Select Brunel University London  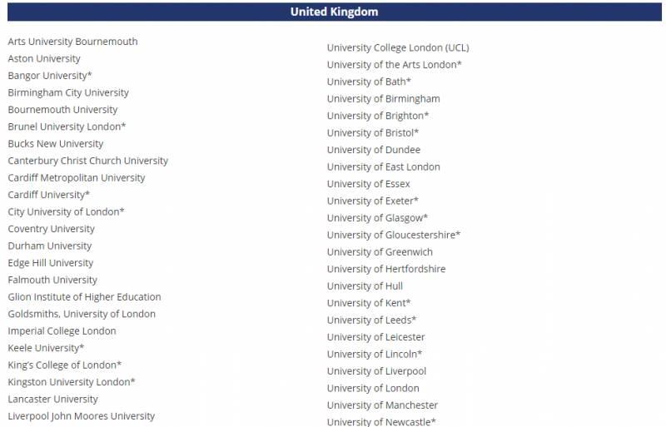tap(67, 127)
